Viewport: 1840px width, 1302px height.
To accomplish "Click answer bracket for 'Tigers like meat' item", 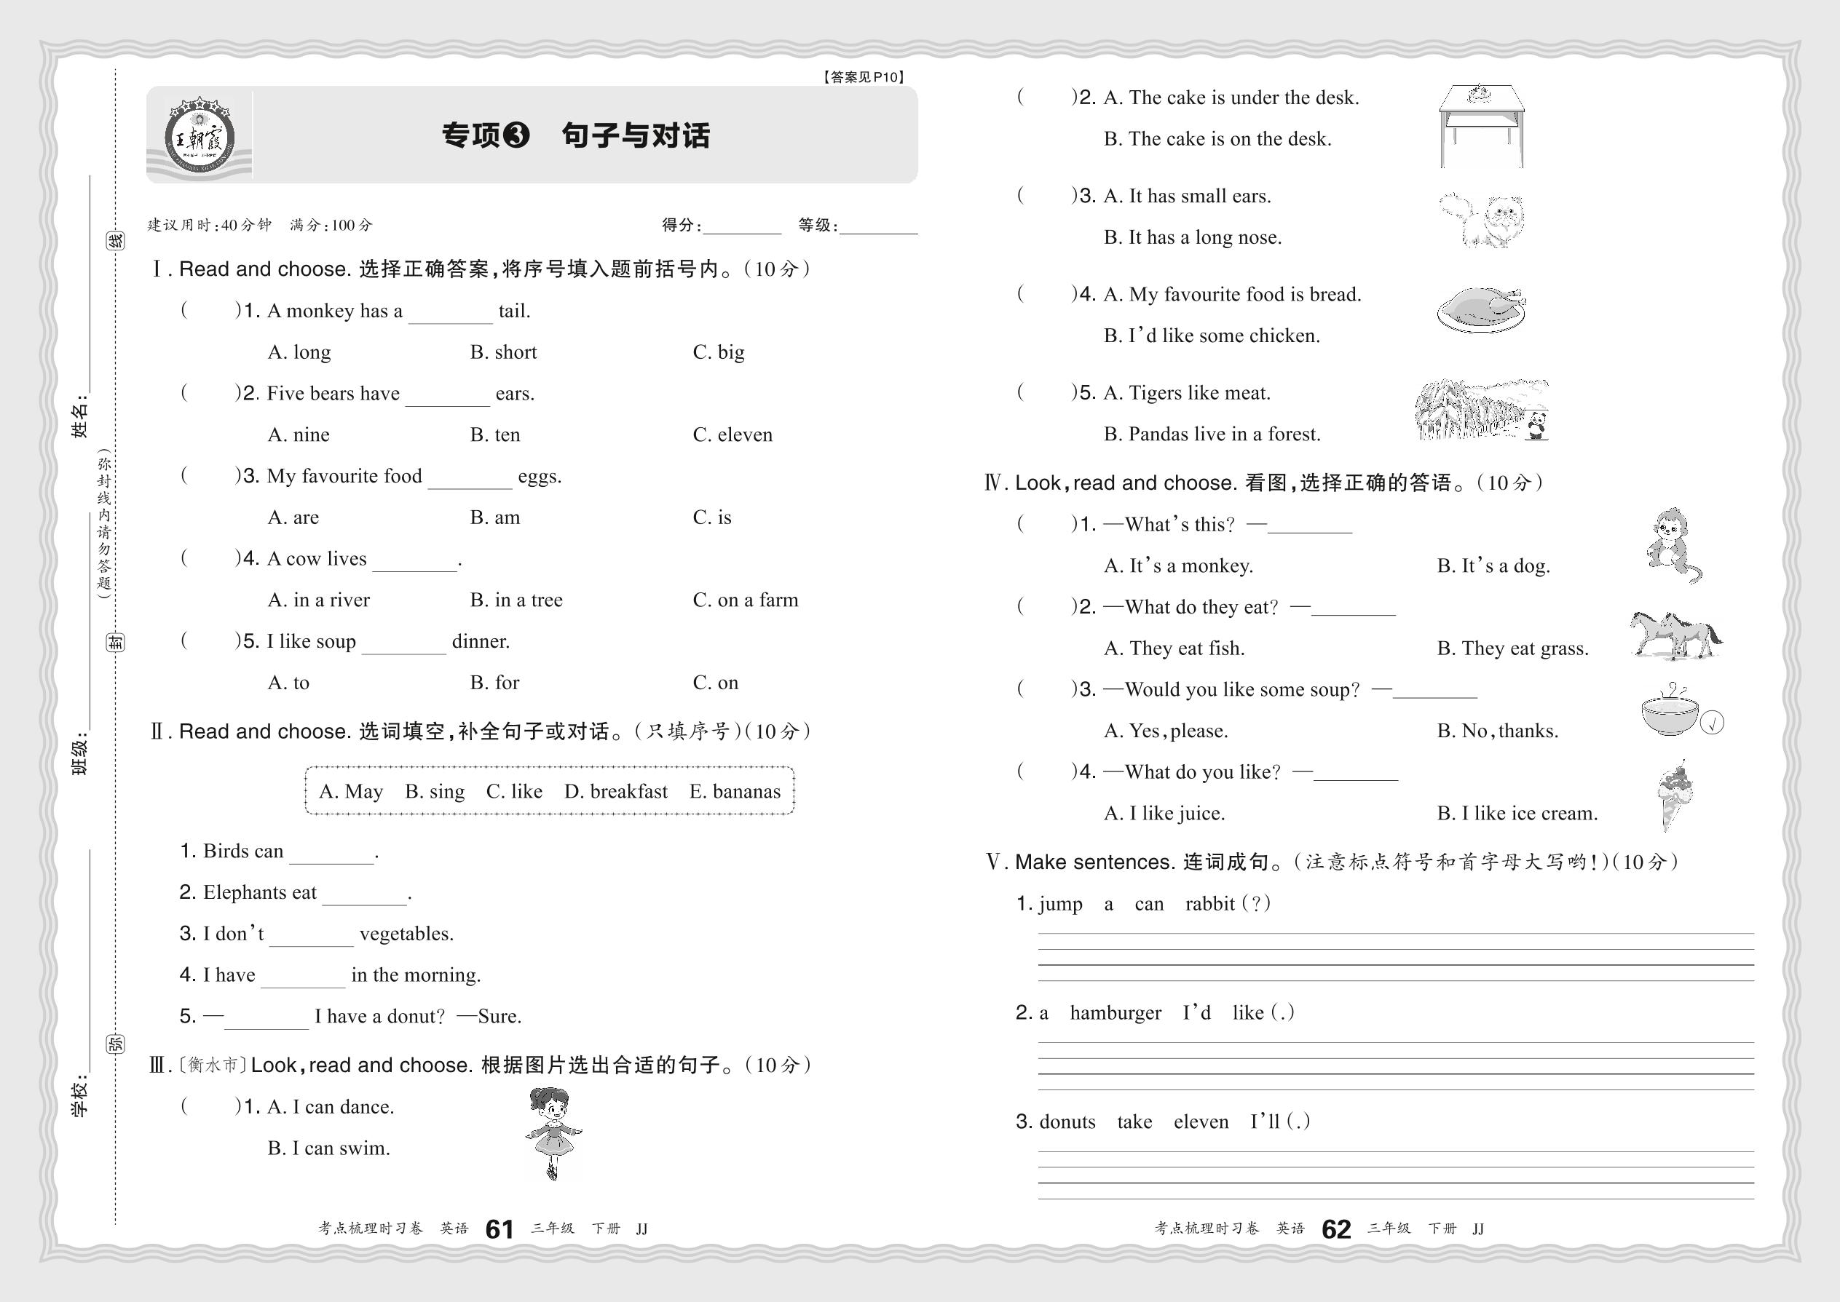I will tap(1047, 393).
